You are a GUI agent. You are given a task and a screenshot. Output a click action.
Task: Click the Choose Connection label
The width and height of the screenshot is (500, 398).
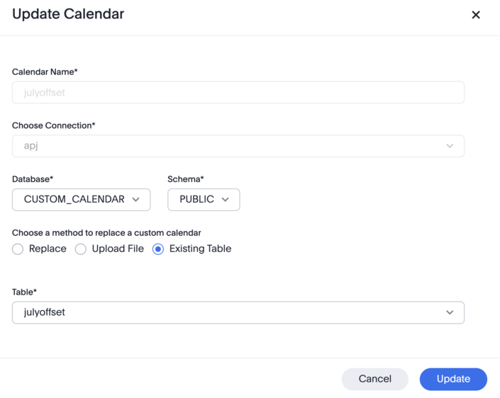(53, 125)
